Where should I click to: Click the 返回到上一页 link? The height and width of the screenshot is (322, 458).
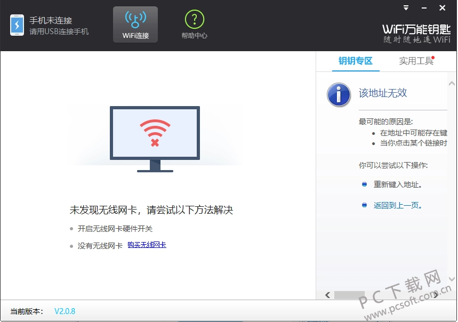[x=397, y=205]
